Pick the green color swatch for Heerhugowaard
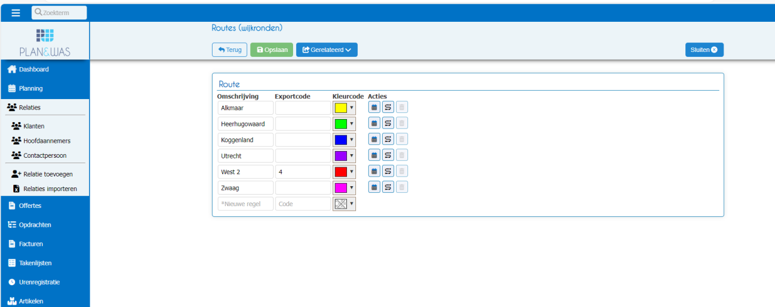The height and width of the screenshot is (307, 775). (341, 124)
